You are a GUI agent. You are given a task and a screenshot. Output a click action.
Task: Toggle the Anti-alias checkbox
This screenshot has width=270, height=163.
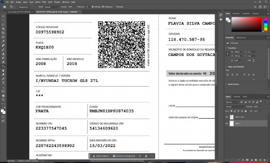coord(93,7)
